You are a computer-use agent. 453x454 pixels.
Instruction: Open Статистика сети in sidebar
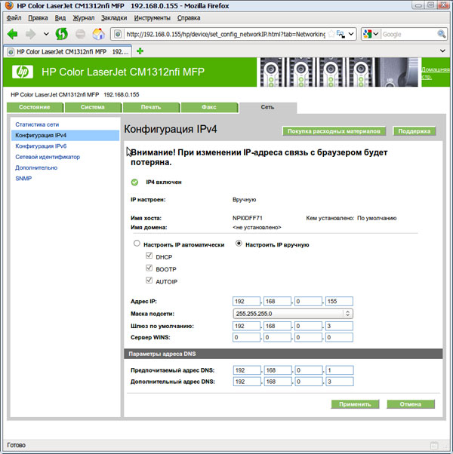(x=37, y=124)
